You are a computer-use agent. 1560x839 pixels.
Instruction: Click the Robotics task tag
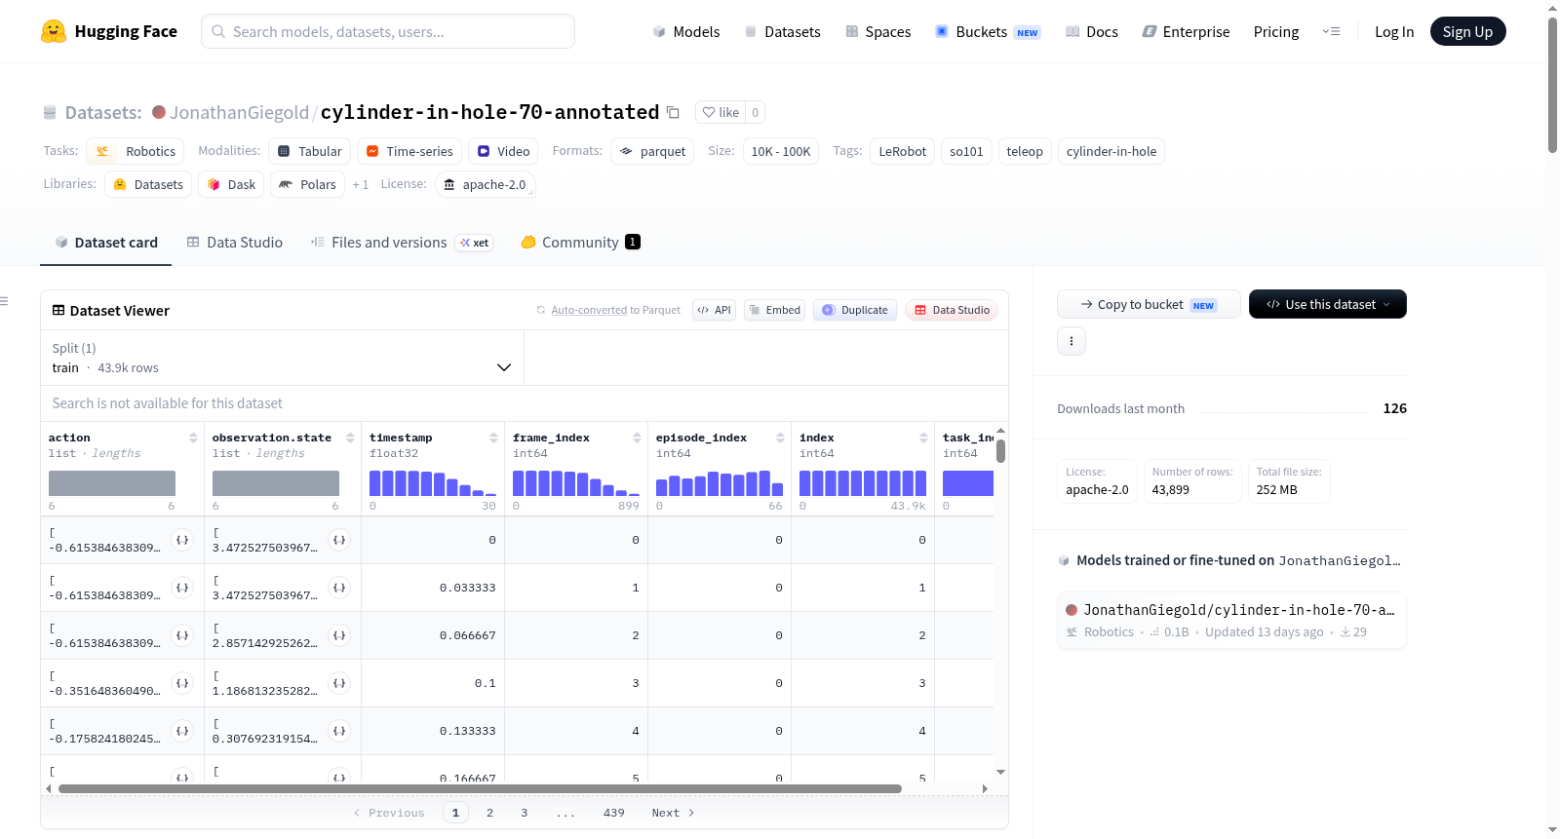[136, 151]
